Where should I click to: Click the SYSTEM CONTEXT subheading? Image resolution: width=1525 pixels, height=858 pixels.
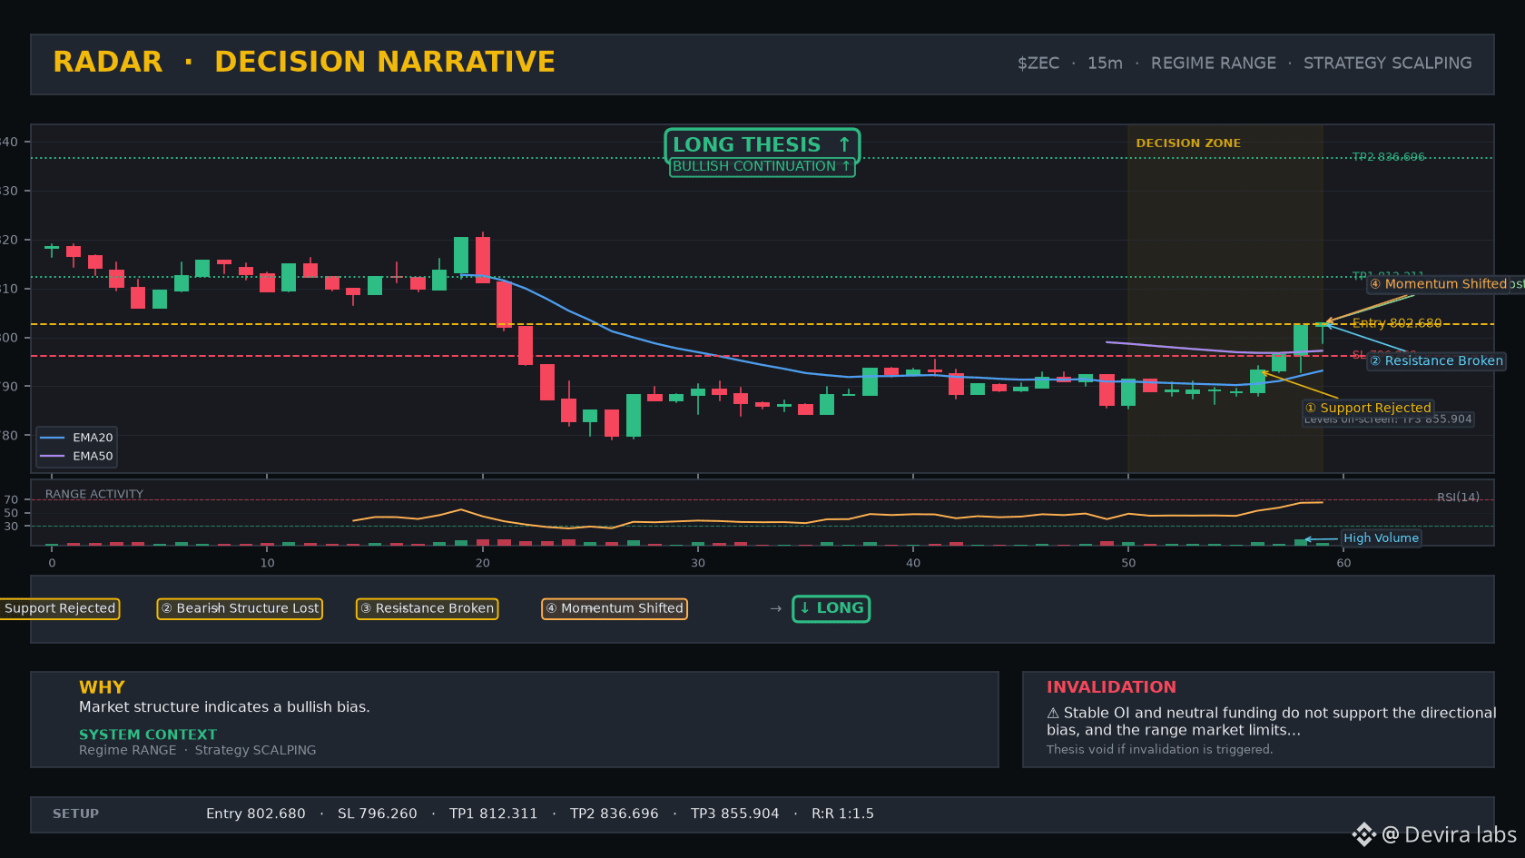(148, 735)
